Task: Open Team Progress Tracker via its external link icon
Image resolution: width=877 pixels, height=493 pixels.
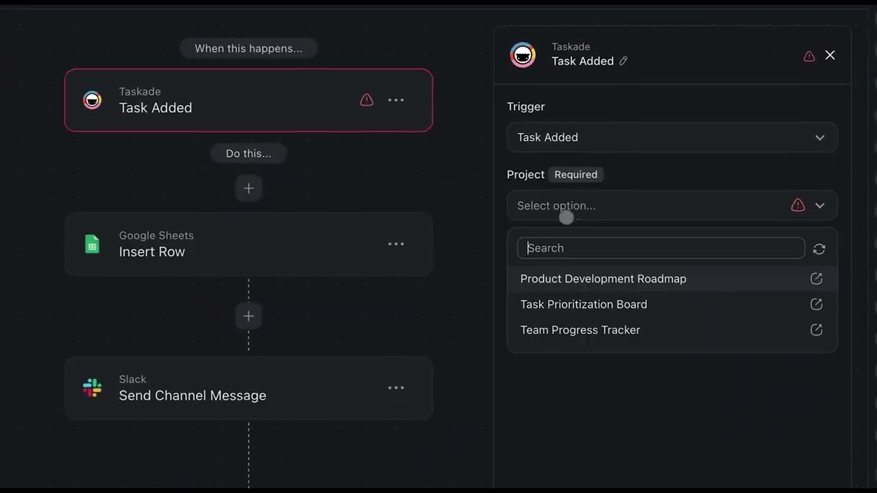Action: (x=816, y=330)
